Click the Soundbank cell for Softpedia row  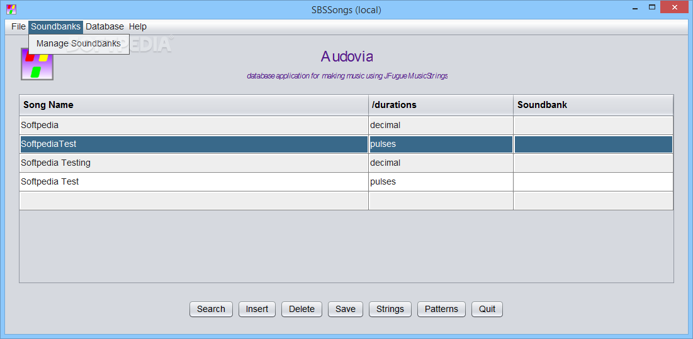tap(593, 125)
